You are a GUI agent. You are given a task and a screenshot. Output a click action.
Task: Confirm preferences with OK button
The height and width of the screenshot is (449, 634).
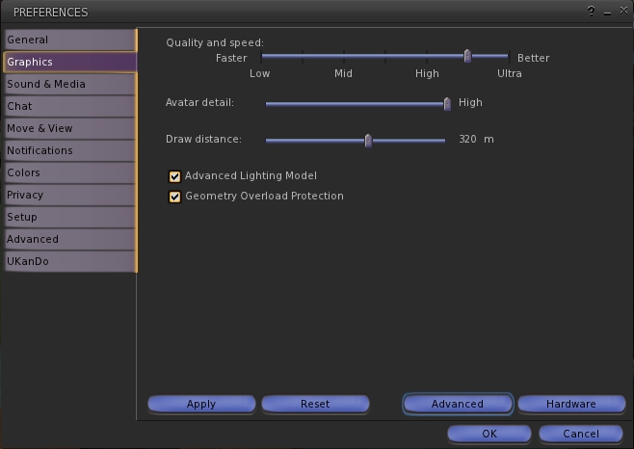coord(489,434)
